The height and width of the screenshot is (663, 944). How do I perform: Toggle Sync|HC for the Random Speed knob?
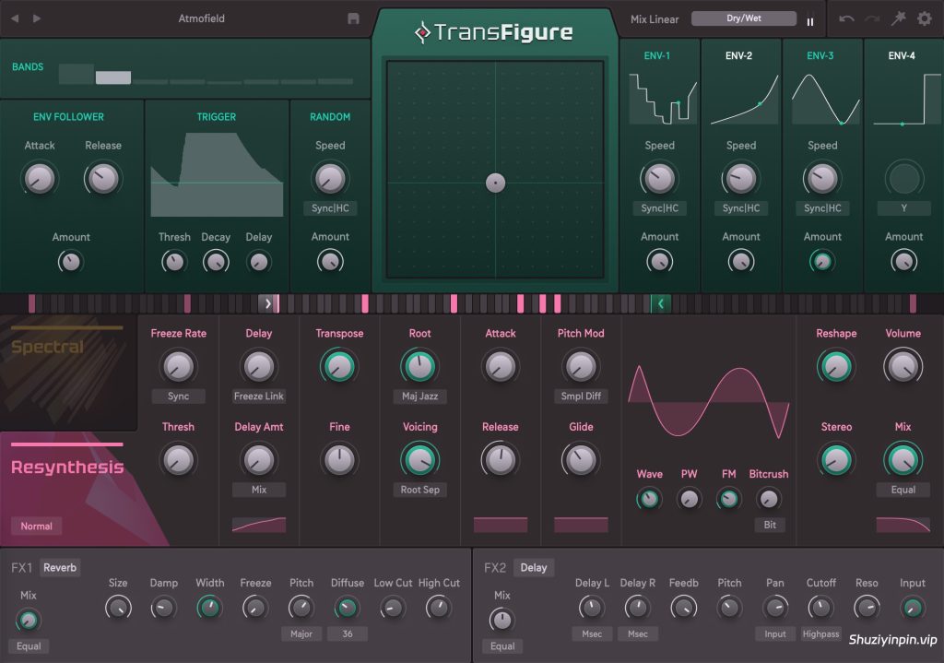pyautogui.click(x=329, y=207)
